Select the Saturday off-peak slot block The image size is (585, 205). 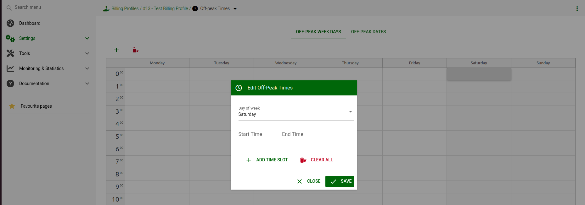pyautogui.click(x=479, y=74)
